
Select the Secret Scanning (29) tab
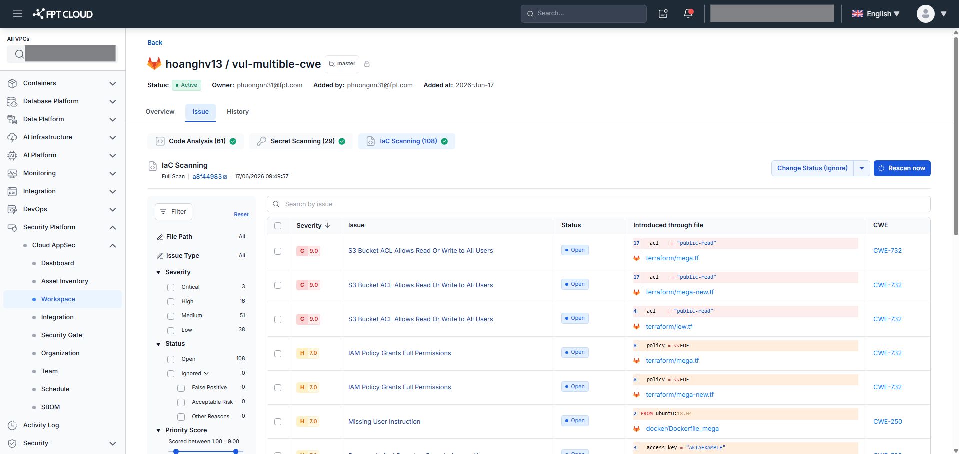(301, 141)
